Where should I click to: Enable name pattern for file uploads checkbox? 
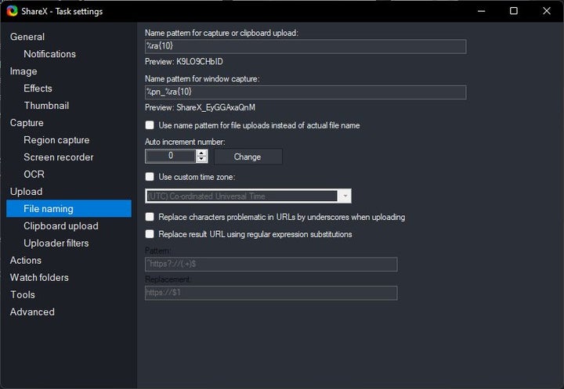click(x=150, y=125)
